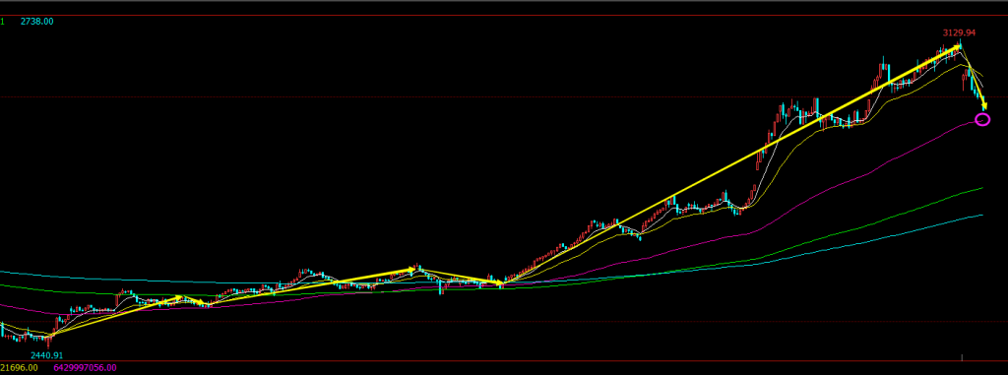Click the right end of green moving average
The height and width of the screenshot is (375, 1008).
981,188
